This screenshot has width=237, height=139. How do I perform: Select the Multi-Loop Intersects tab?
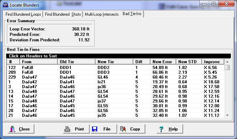click(102, 14)
